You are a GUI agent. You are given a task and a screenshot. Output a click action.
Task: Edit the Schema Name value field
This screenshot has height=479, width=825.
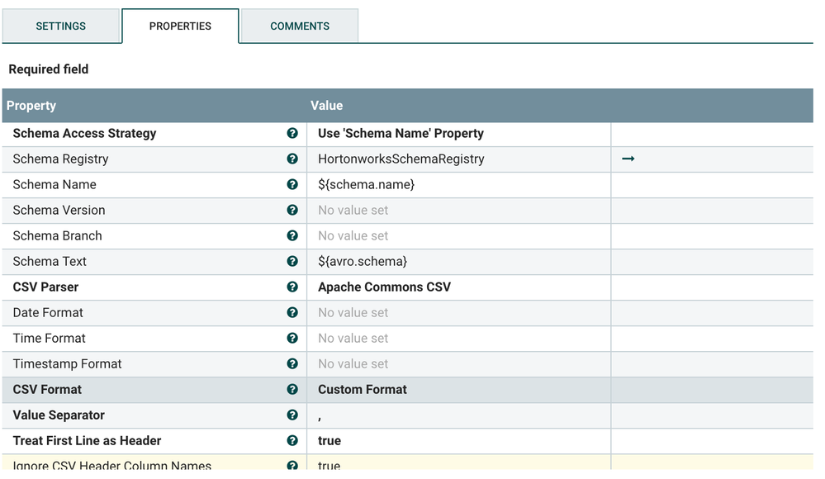point(458,185)
